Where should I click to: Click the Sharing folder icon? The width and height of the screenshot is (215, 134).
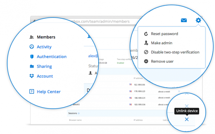click(x=32, y=66)
